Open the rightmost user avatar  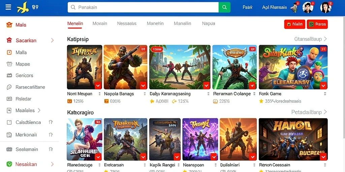[326, 7]
